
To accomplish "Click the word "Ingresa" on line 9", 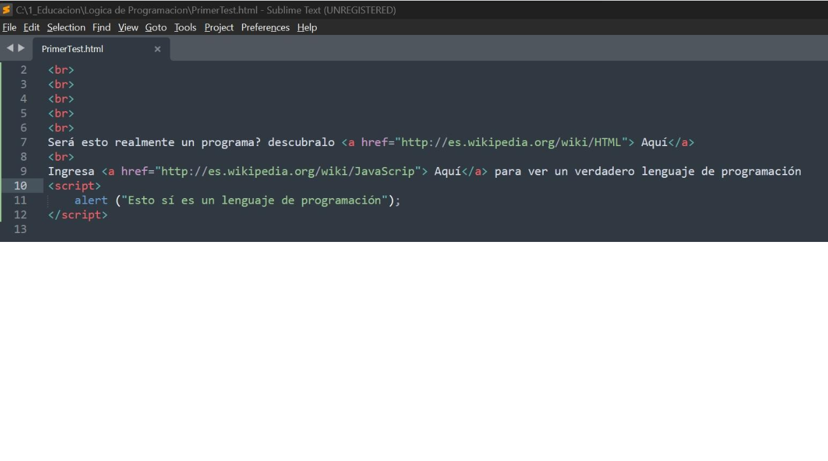I will 71,171.
